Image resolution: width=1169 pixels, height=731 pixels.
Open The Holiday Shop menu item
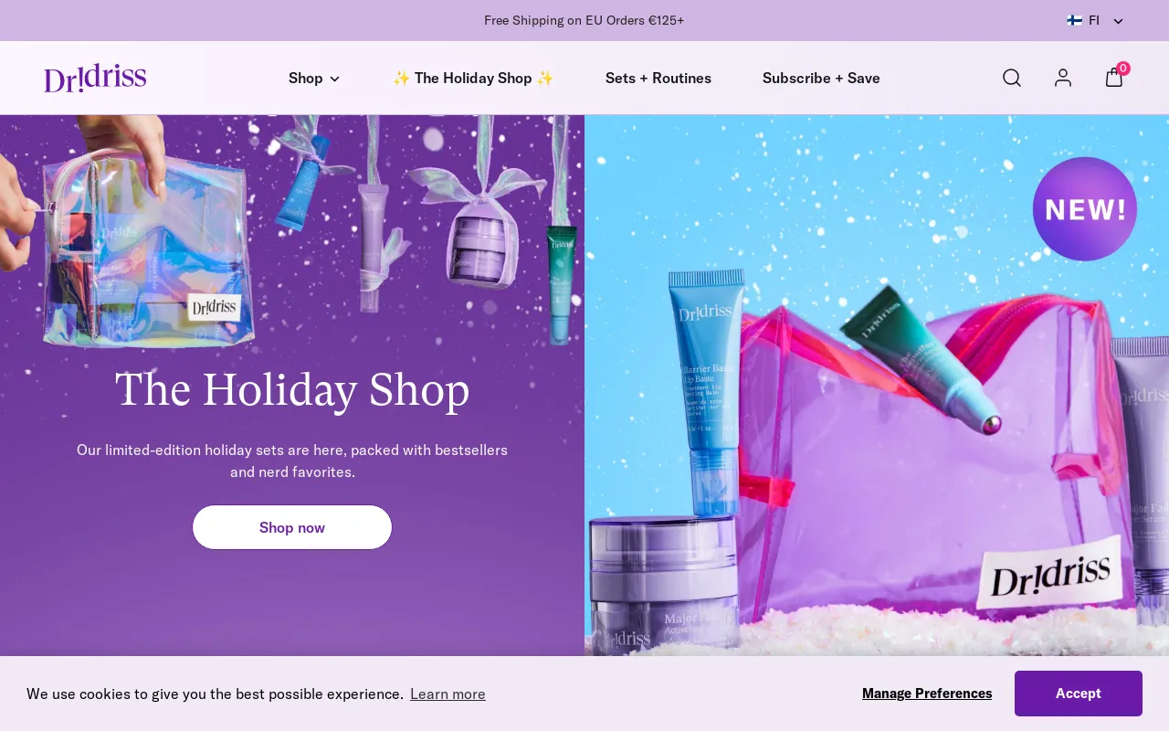click(473, 78)
